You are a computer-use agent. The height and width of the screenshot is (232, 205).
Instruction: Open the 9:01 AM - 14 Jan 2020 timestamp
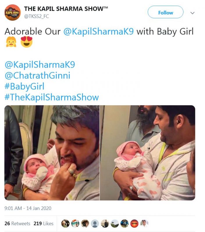pos(28,208)
